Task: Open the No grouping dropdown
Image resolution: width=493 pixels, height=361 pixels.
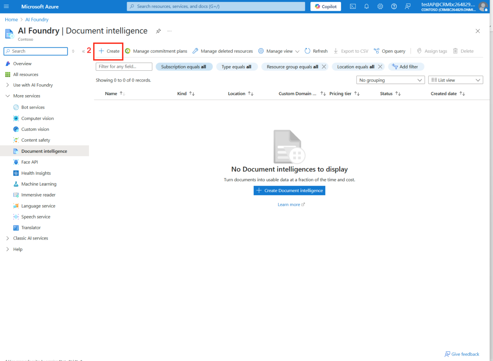Action: pos(390,80)
